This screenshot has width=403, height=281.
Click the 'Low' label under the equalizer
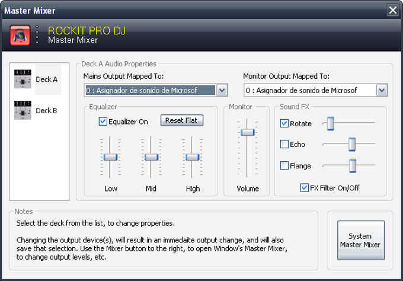[111, 189]
